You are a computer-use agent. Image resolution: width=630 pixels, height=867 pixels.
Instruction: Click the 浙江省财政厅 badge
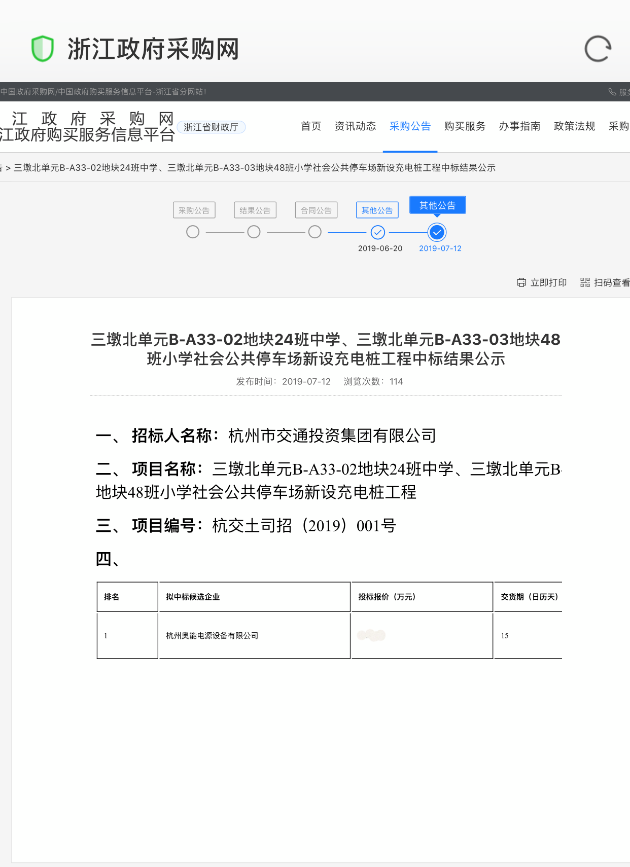[x=211, y=127]
